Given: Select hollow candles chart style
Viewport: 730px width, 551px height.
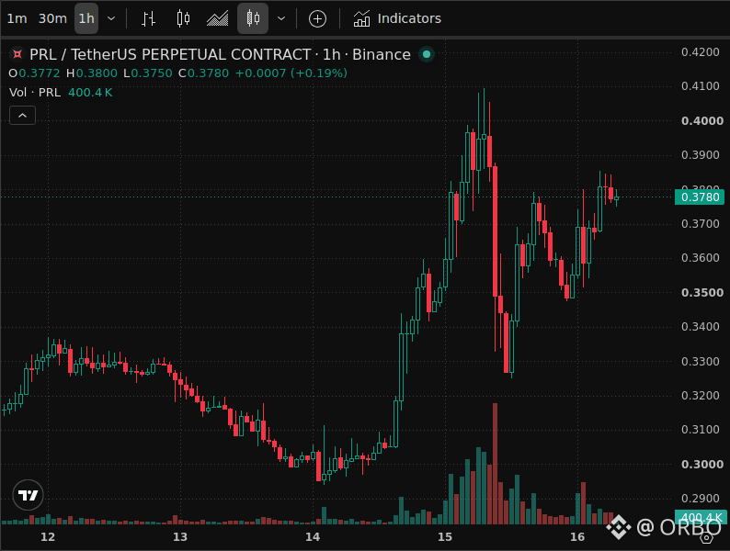Looking at the screenshot, I should click(x=252, y=18).
